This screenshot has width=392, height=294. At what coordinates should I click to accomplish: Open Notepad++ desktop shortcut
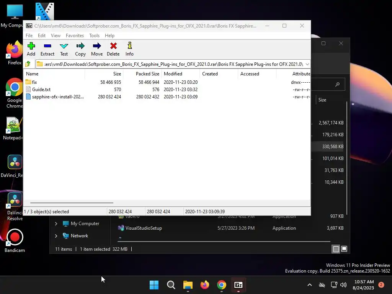[13, 129]
